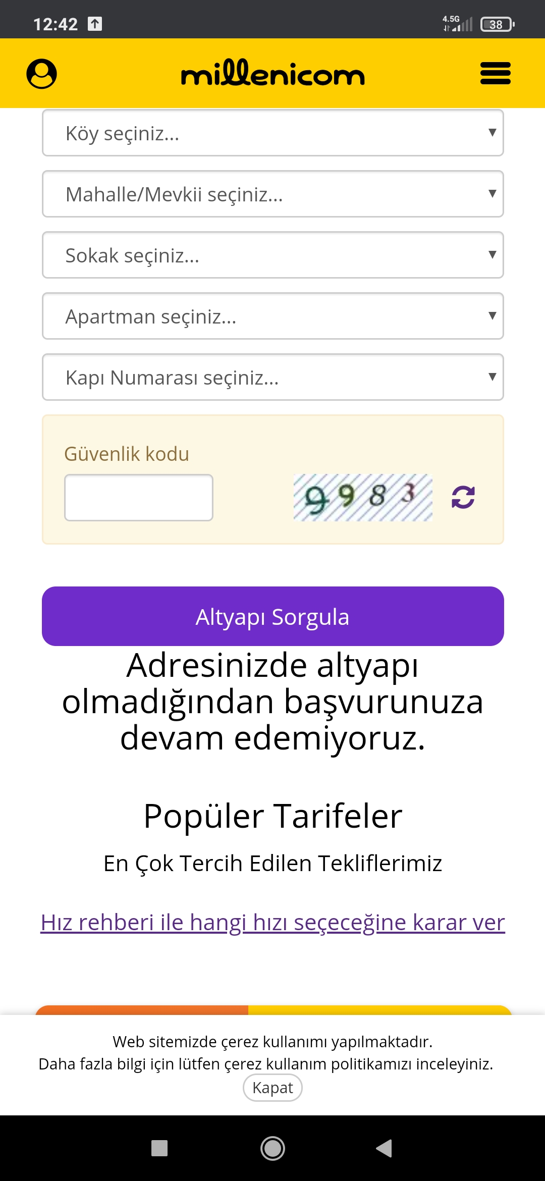Tap the battery indicator in status bar
This screenshot has width=545, height=1181.
point(497,24)
